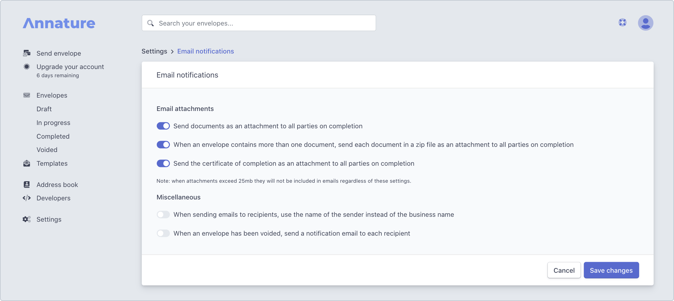Open Envelopes via its mail icon

pos(27,95)
